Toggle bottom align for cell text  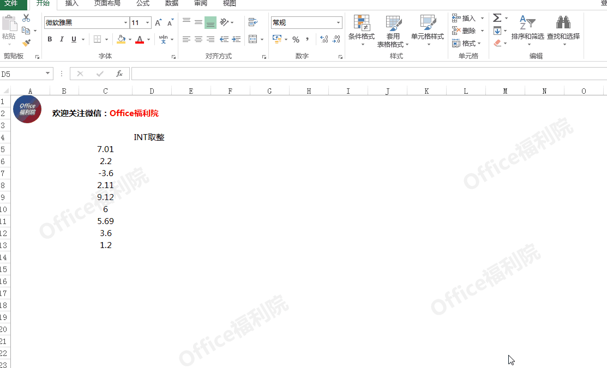211,23
